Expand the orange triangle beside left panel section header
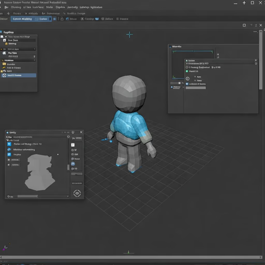Viewport: 265px width, 265px height. [x=2, y=49]
